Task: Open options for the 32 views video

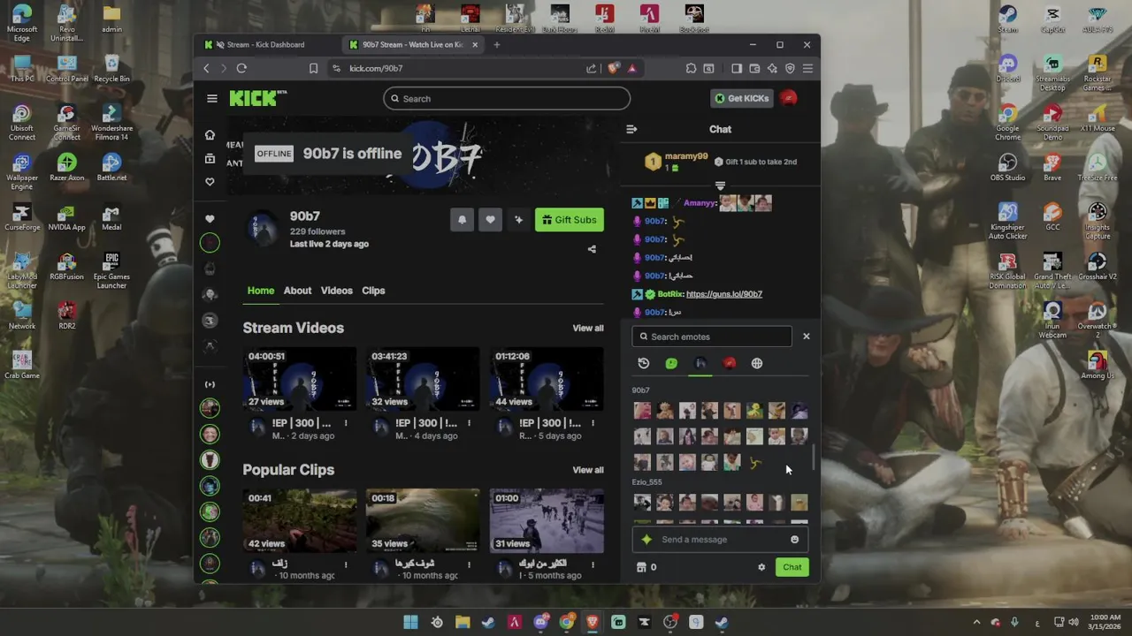Action: tap(469, 423)
